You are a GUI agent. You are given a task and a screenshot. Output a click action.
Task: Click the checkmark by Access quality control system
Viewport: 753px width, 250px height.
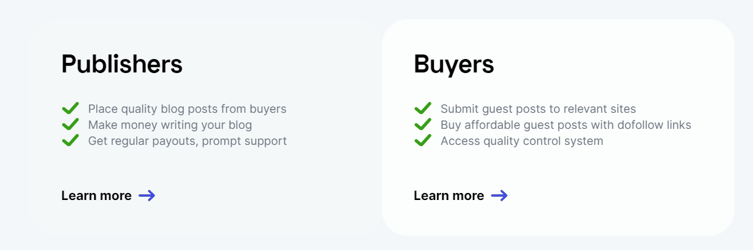pos(422,140)
